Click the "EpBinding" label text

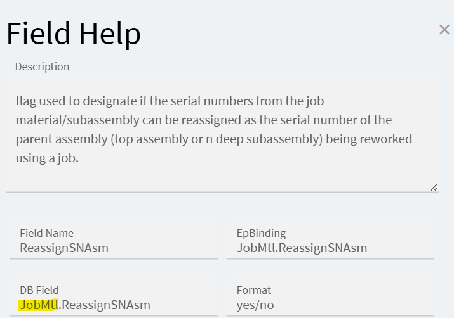pos(261,233)
